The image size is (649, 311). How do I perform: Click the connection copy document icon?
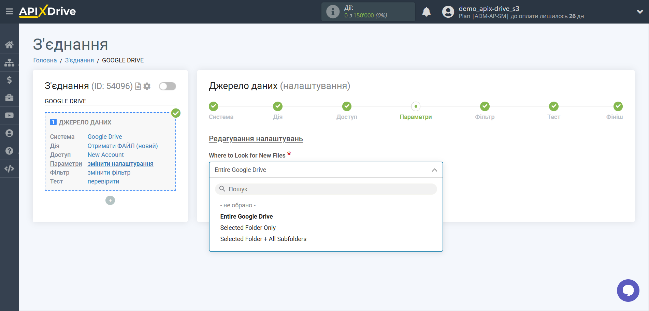click(138, 86)
